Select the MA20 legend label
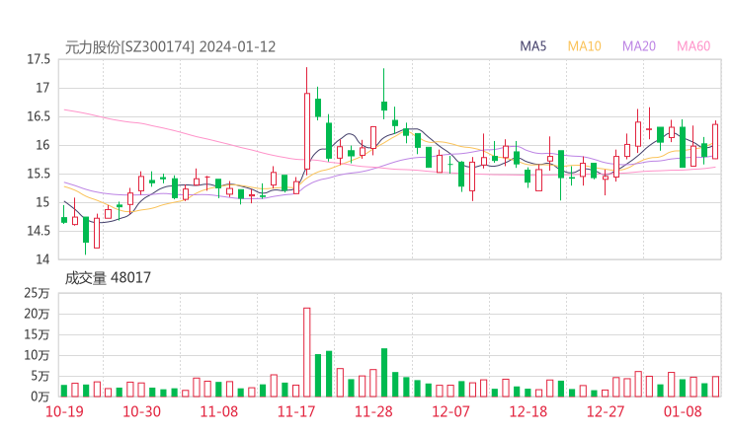731x434 pixels. [639, 46]
